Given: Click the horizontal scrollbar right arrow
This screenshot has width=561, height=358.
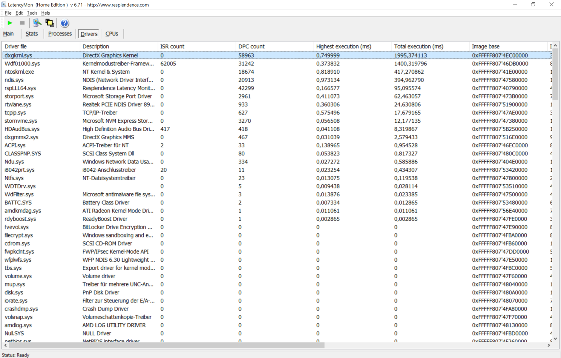Looking at the screenshot, I should tap(549, 345).
